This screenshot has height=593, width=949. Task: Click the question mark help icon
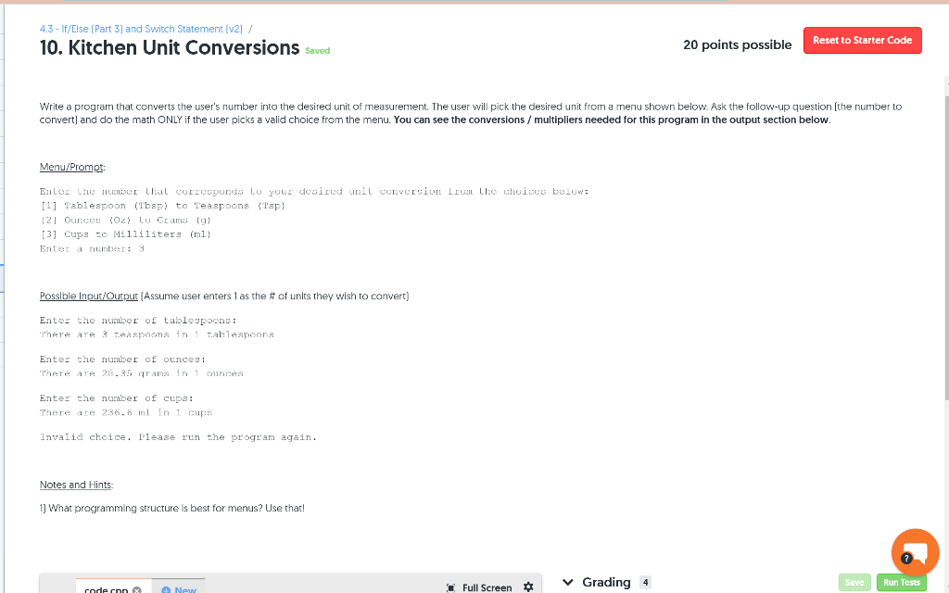[x=905, y=557]
